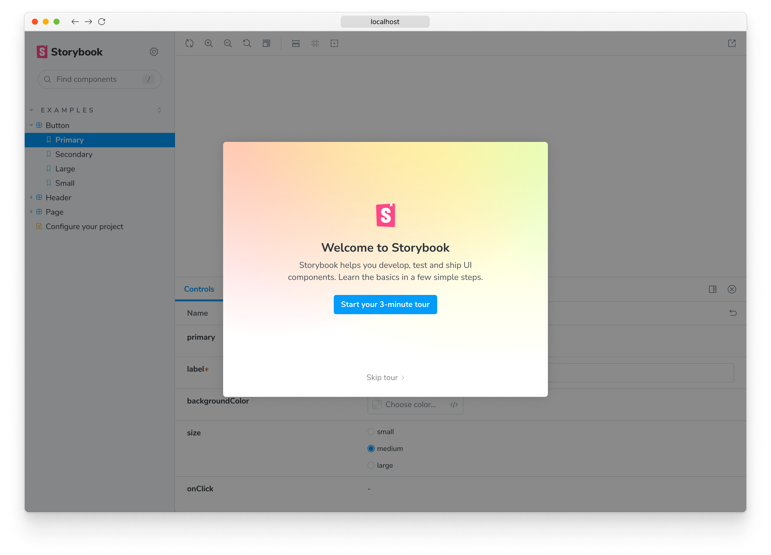
Task: Zoom in on the canvas
Action: (x=209, y=44)
